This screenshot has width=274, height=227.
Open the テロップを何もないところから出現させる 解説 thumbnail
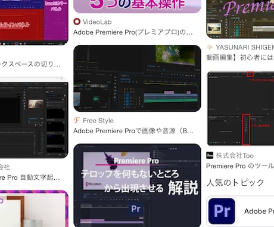[x=137, y=185]
